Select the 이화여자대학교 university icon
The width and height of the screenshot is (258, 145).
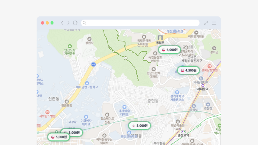tap(86, 117)
